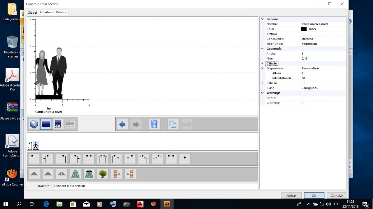Open the Papelera de reciclaje desktop icon
Viewport: 373px width, 209px height.
(12, 47)
